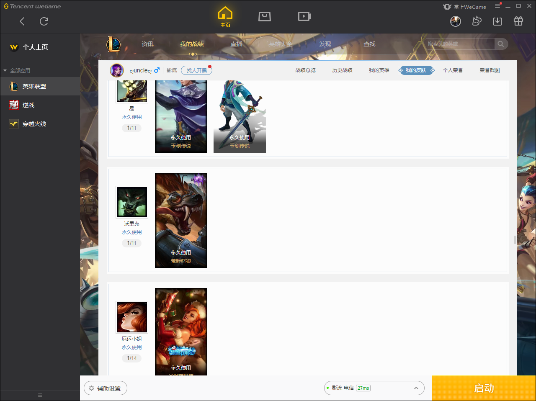The height and width of the screenshot is (401, 536).
Task: Open the top-right menu lines icon
Action: (497, 6)
